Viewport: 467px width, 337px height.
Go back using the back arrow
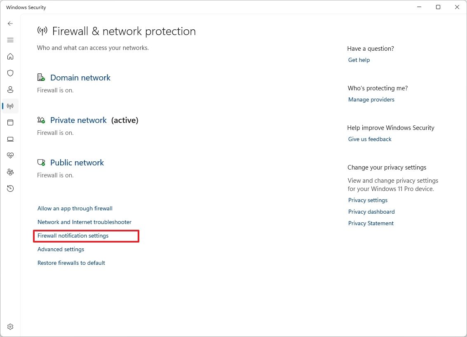click(x=10, y=24)
